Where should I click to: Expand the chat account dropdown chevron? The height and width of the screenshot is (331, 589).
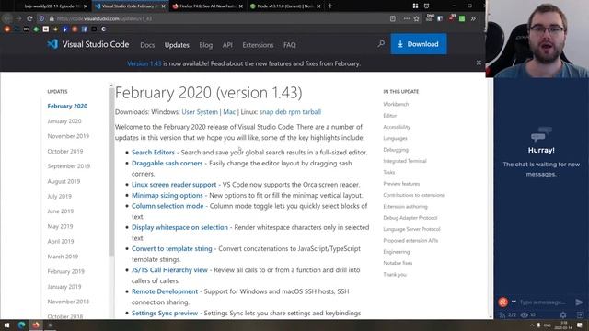tap(514, 302)
